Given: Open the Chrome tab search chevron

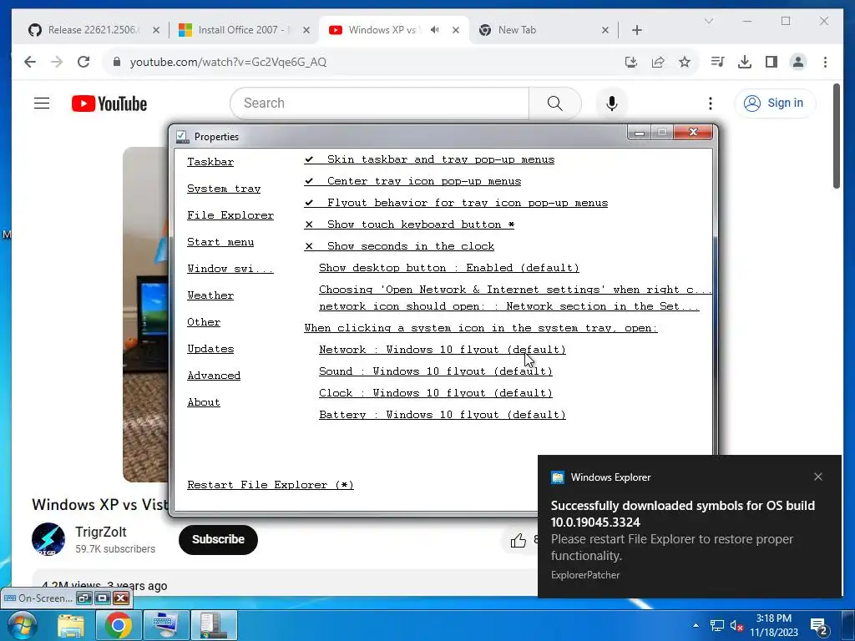Looking at the screenshot, I should (x=709, y=21).
